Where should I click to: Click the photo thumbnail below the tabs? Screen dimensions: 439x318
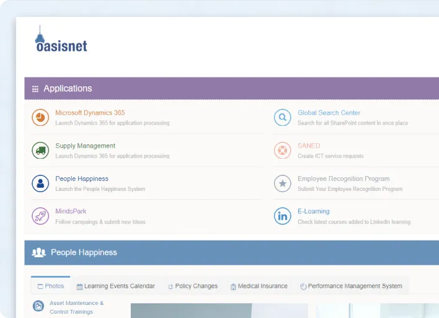point(219,311)
